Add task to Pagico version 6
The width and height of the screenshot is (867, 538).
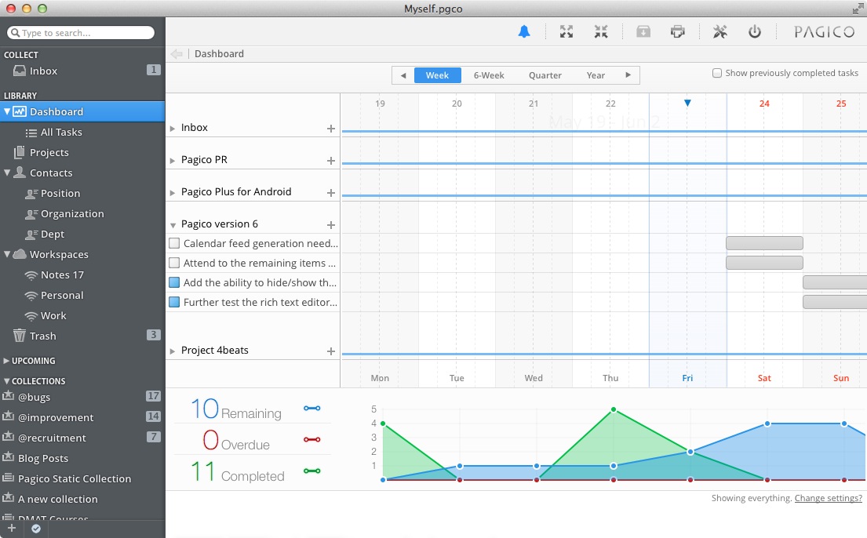point(330,224)
